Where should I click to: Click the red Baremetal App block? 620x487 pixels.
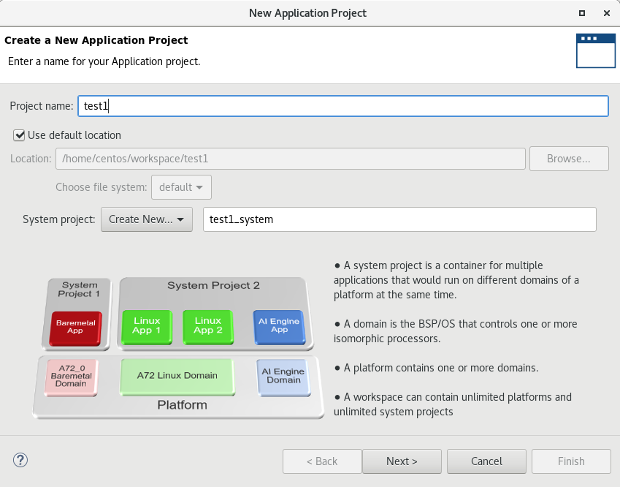coord(75,326)
